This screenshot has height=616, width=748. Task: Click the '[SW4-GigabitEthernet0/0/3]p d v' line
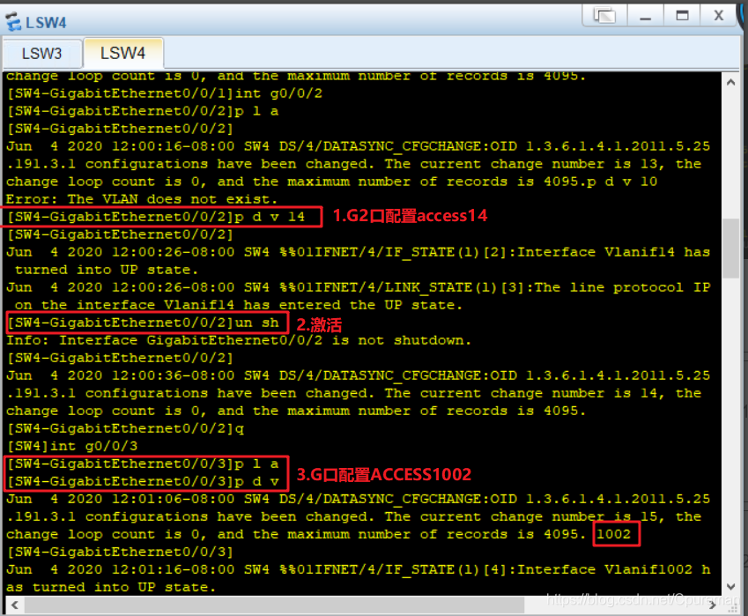143,481
